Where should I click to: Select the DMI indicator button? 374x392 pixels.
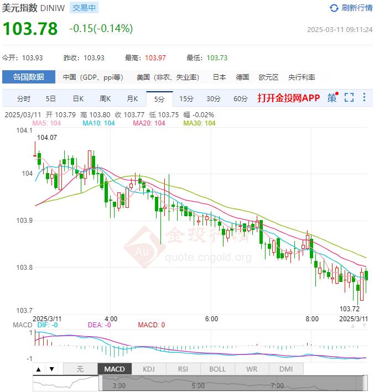pyautogui.click(x=286, y=369)
